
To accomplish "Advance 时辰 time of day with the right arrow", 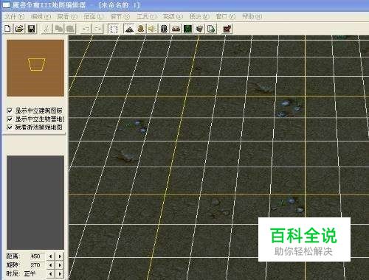I will [x=60, y=273].
